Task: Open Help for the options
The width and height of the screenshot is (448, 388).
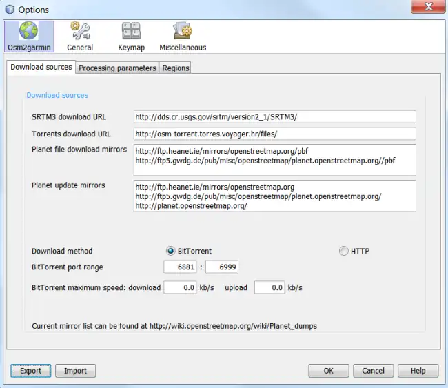Action: coord(418,371)
